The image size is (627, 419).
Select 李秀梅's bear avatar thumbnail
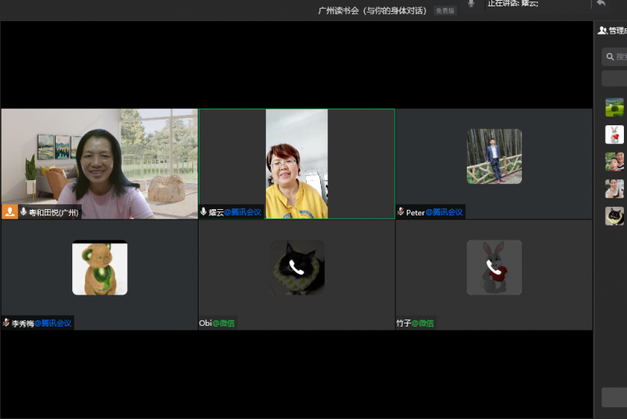(100, 268)
